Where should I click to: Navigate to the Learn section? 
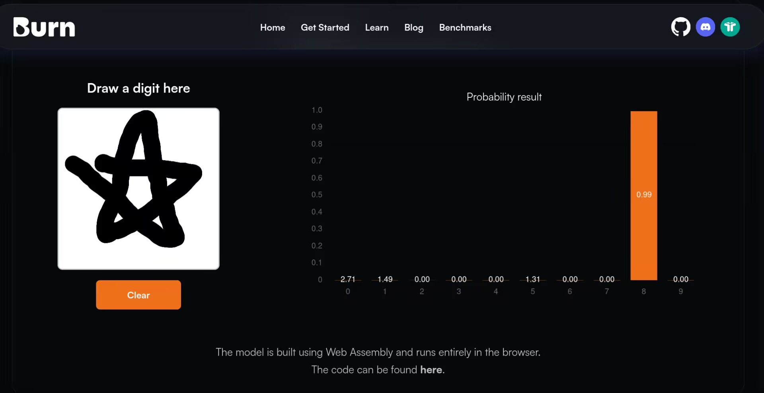(376, 27)
